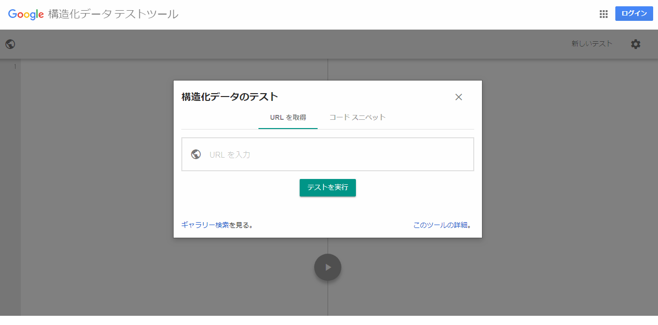Click the URL を入力 input field
Screen dimensions: 658x325
[328, 154]
